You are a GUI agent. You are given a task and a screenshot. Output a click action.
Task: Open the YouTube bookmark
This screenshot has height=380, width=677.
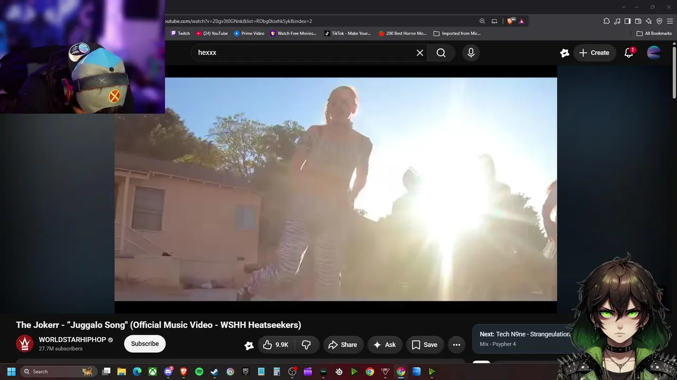coord(212,33)
